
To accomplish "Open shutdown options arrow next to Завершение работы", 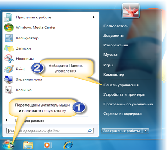I will (x=146, y=131).
